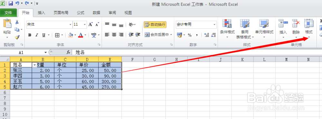This screenshot has width=322, height=119.
Task: Open the 格式 cells dropdown
Action: click(x=309, y=29)
